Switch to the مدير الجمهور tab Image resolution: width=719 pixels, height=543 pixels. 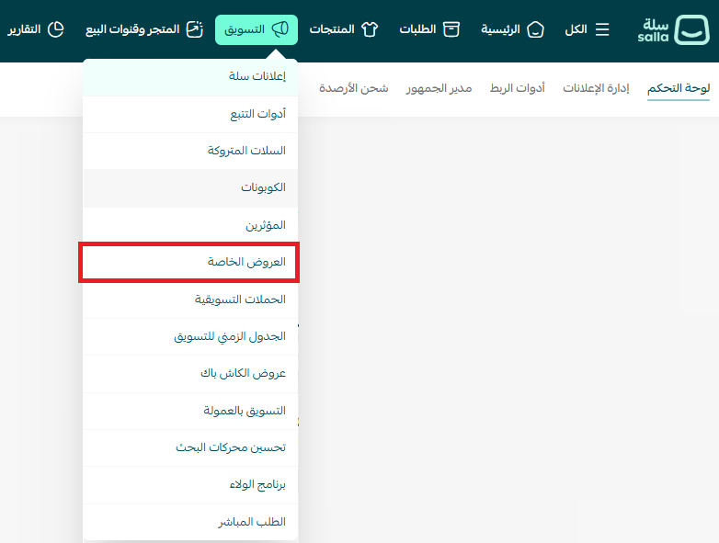(x=439, y=88)
